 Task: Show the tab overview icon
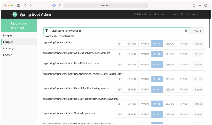[x=206, y=5]
